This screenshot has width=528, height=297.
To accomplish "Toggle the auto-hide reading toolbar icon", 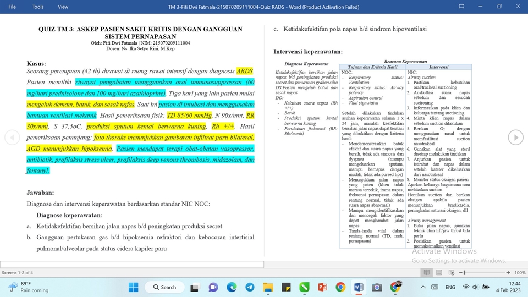I will click(x=461, y=7).
